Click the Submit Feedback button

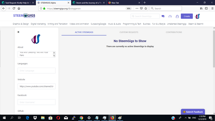[x=193, y=112]
